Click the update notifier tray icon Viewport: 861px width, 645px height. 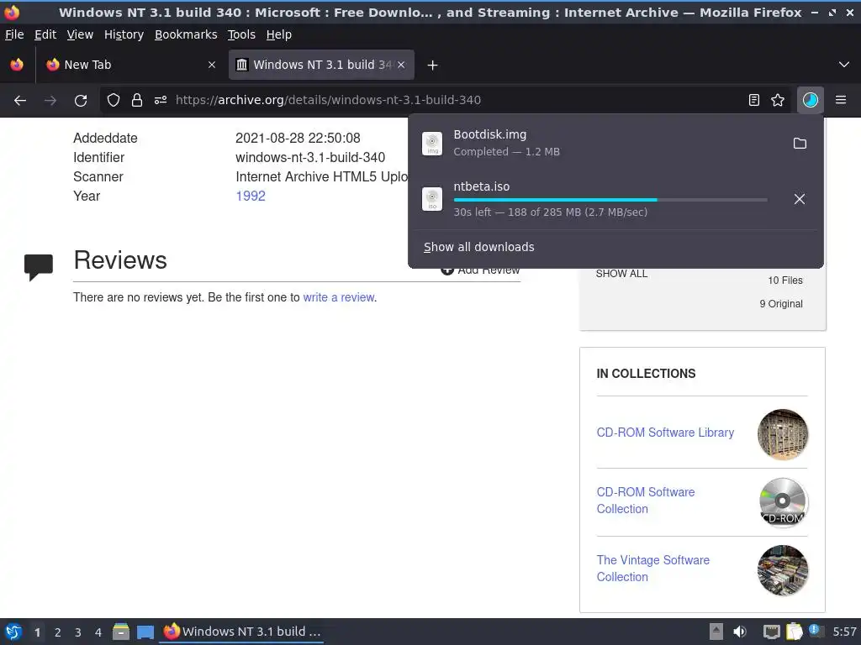click(x=815, y=631)
